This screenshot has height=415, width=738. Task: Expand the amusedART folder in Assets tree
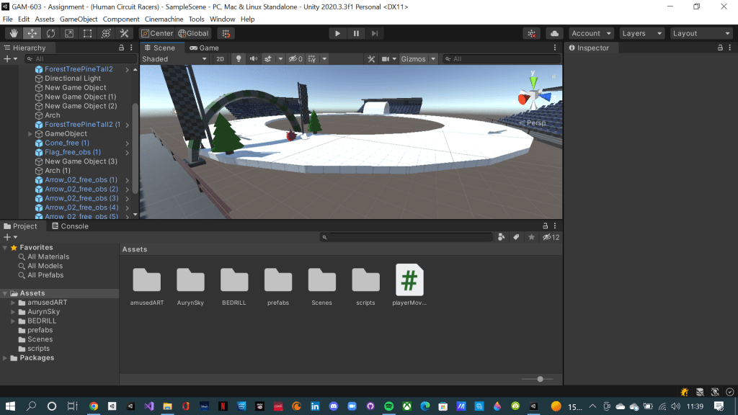pos(13,303)
